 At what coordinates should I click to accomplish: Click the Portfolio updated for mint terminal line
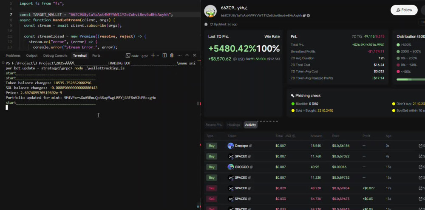pos(81,98)
